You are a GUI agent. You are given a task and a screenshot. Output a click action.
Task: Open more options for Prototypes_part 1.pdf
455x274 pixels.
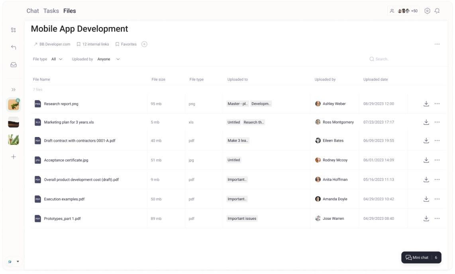437,218
